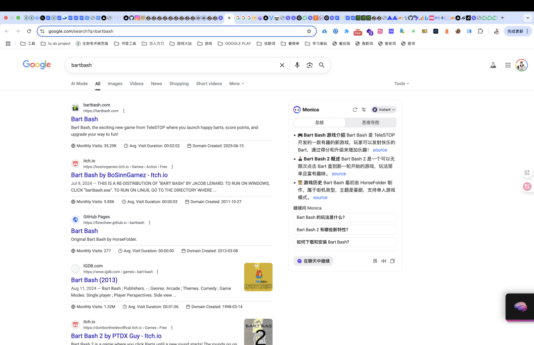This screenshot has width=534, height=345.
Task: Click the address bar URL
Action: click(x=81, y=31)
